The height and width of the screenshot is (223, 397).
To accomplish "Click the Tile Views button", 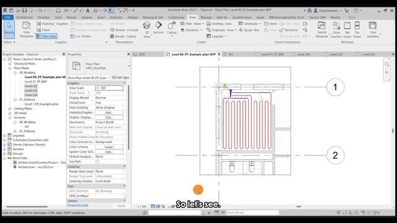I will tap(357, 30).
